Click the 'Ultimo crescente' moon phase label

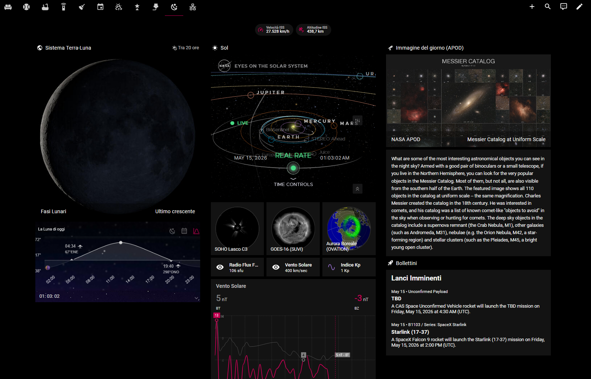click(175, 211)
